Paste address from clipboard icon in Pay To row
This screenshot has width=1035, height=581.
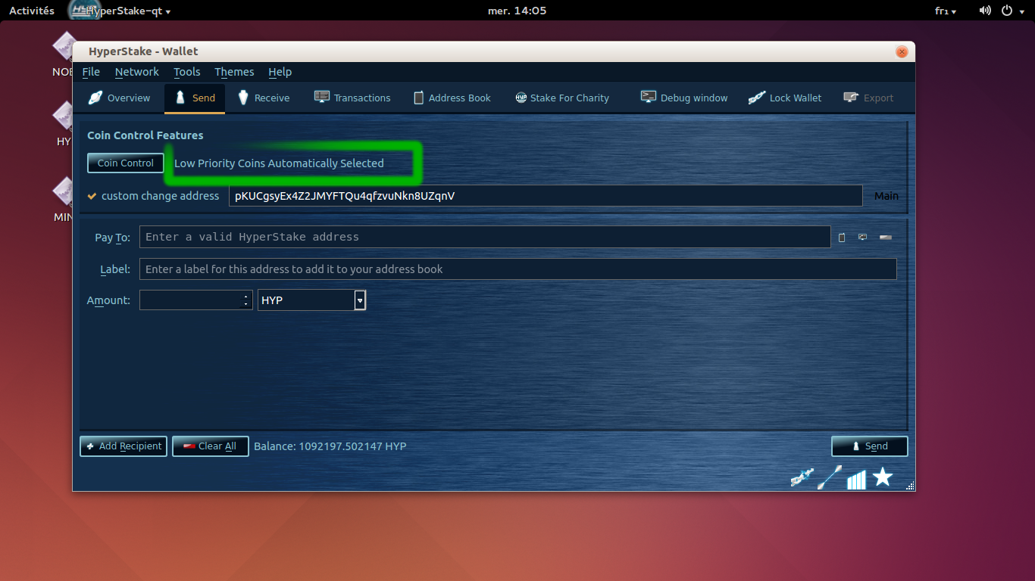point(862,238)
